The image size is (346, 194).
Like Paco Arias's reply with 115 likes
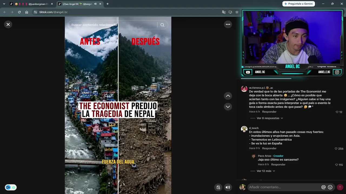337,165
